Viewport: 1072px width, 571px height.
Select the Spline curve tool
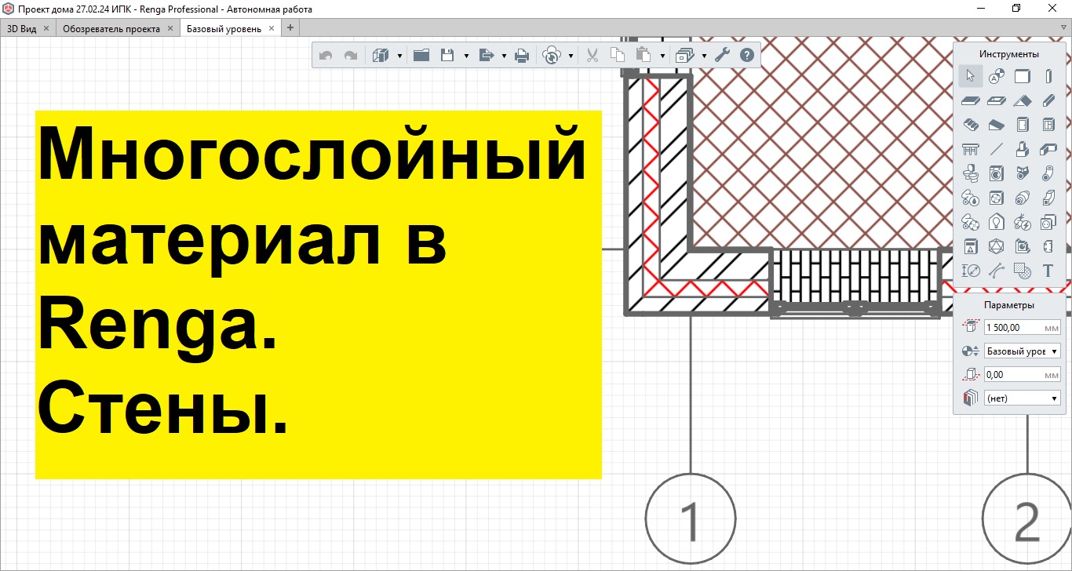coord(997,271)
